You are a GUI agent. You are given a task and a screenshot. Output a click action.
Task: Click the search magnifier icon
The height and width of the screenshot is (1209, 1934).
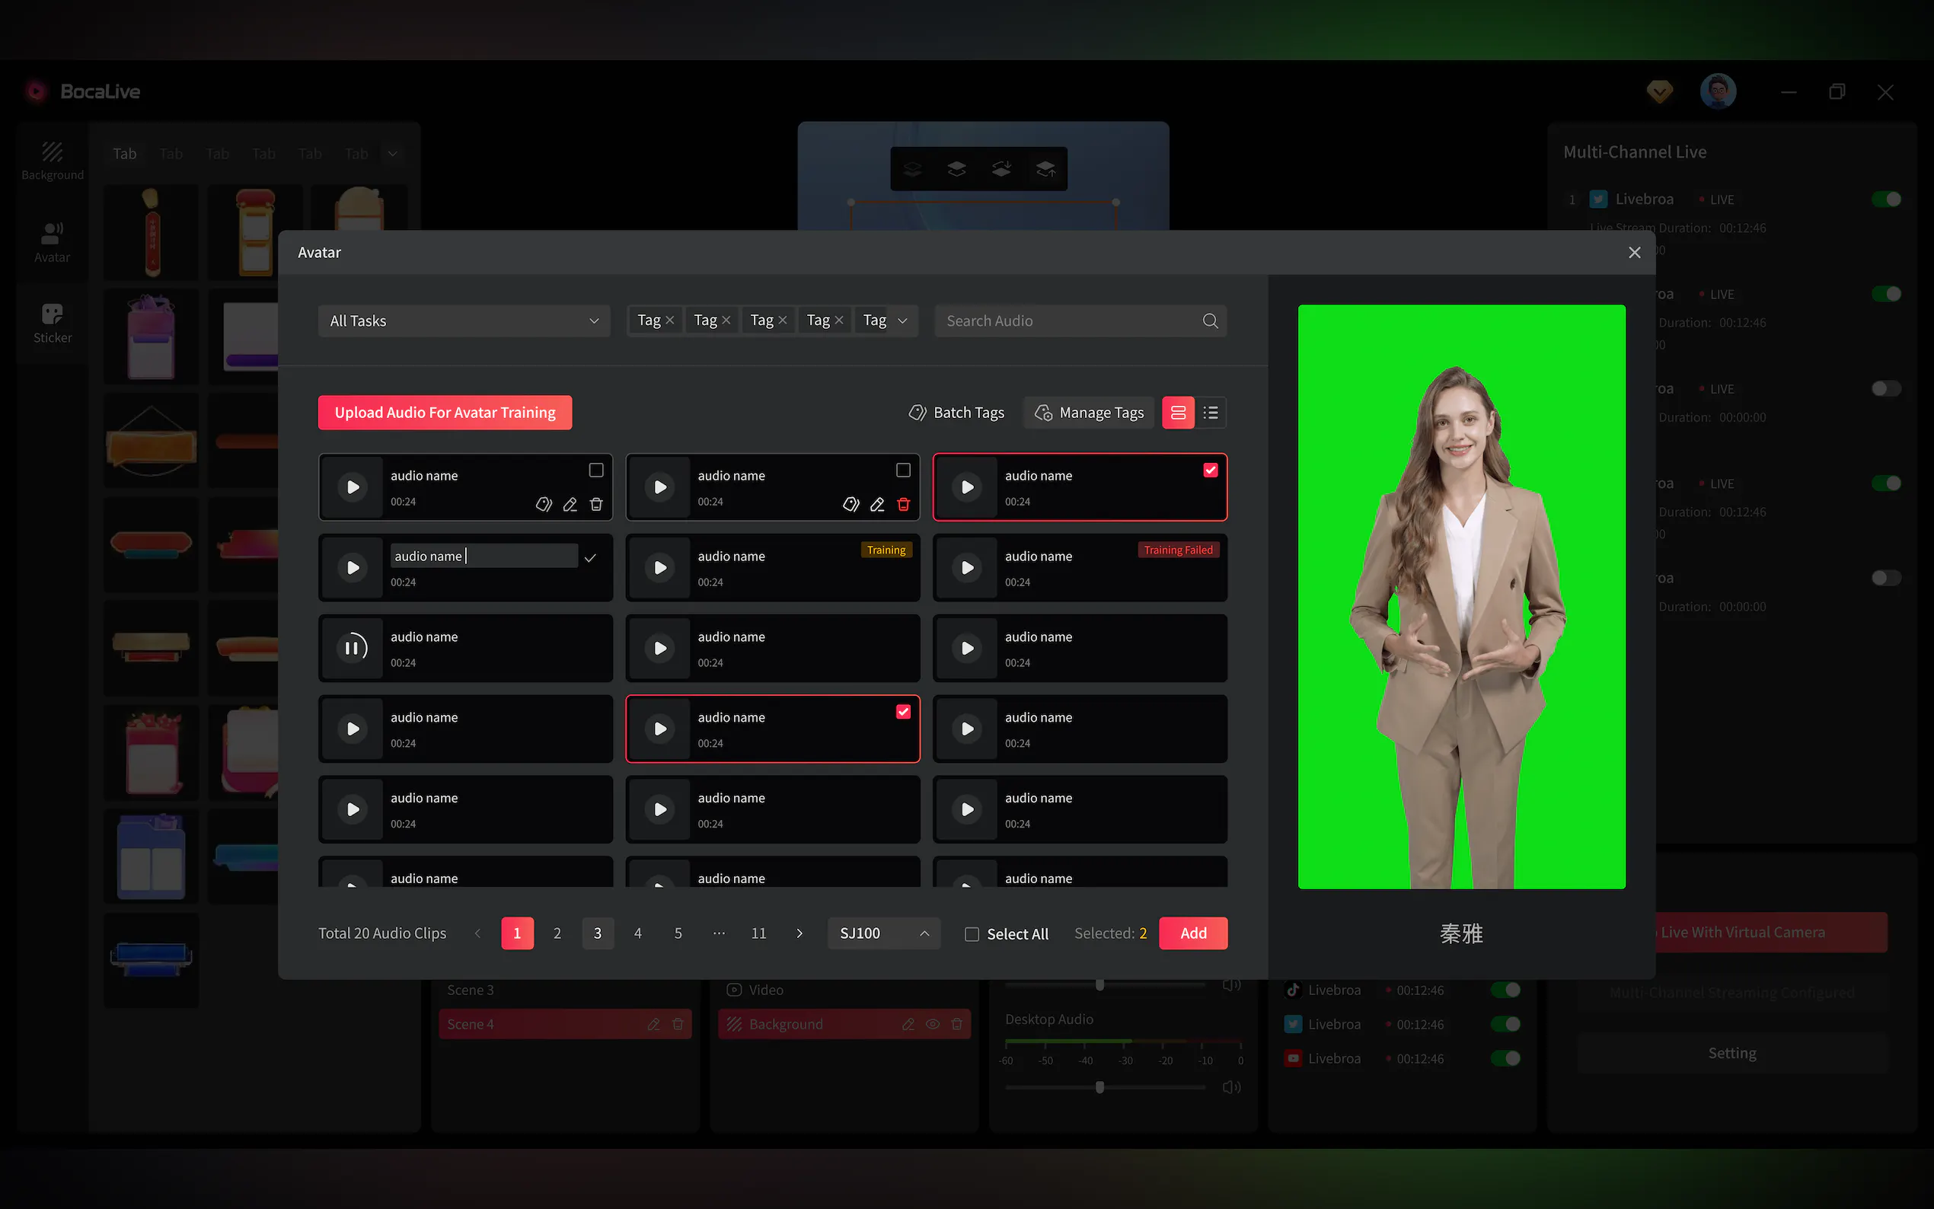coord(1210,321)
